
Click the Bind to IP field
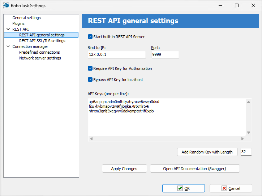117,54
